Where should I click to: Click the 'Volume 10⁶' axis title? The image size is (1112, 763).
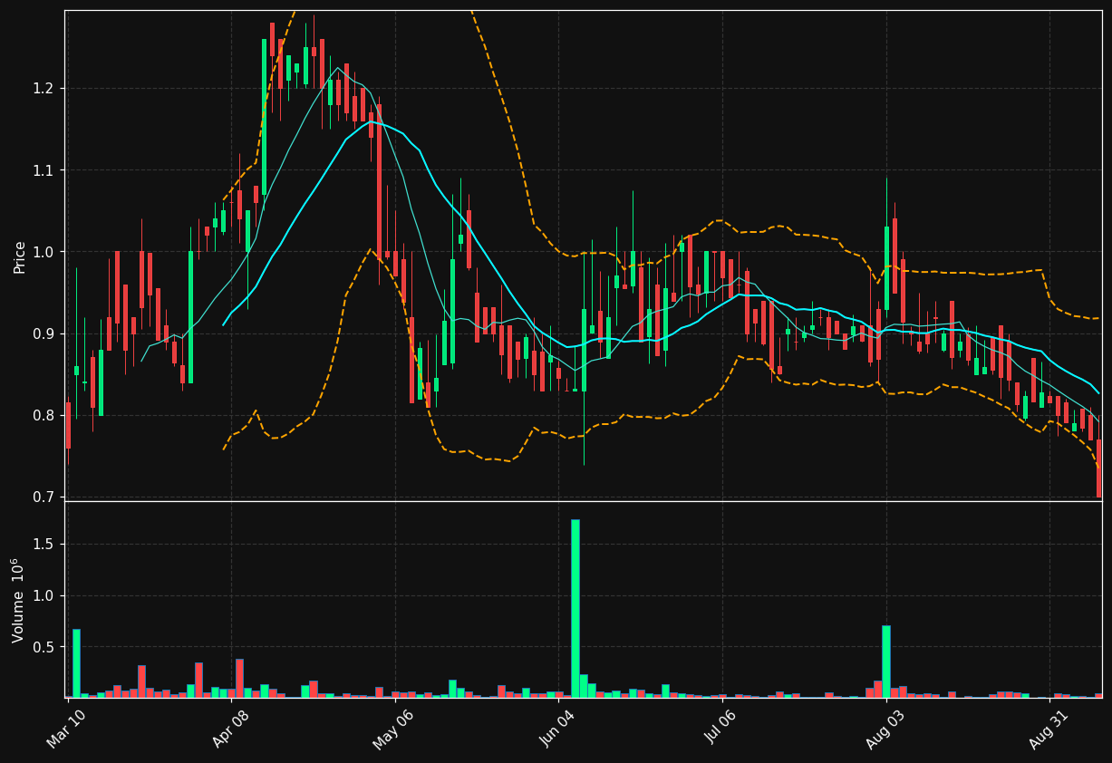[17, 600]
